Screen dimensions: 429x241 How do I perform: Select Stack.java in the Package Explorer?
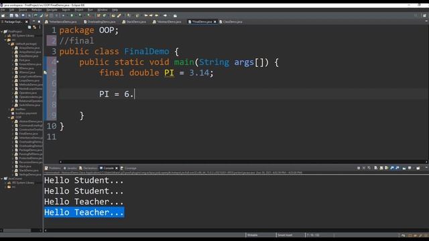coord(23,167)
